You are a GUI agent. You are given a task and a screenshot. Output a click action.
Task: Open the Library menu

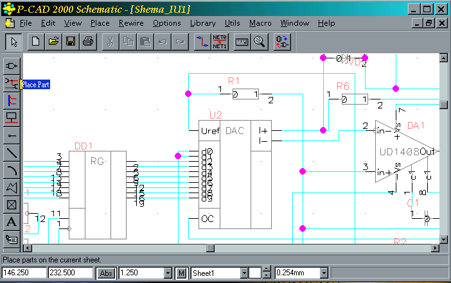click(x=203, y=23)
